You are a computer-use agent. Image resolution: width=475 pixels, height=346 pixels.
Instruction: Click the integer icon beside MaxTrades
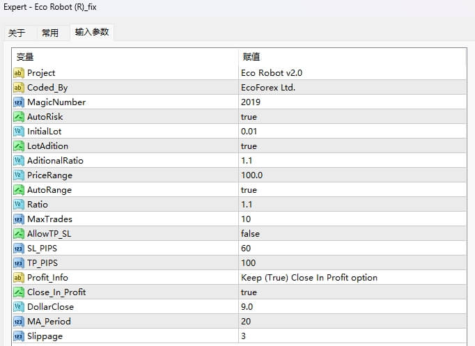pyautogui.click(x=19, y=219)
